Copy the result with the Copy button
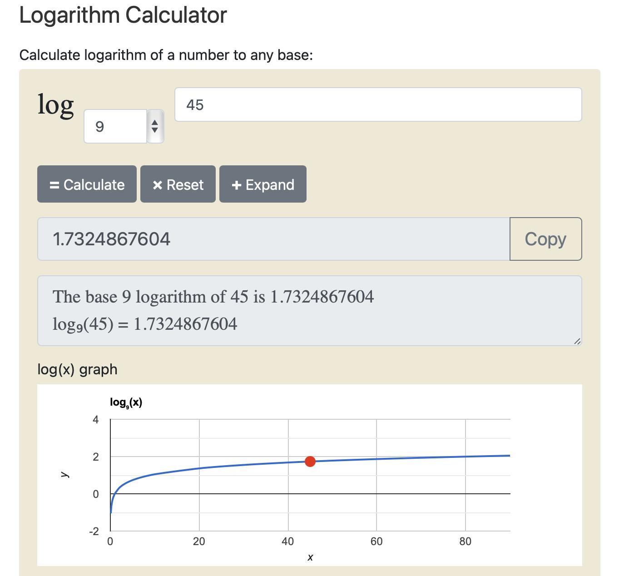The width and height of the screenshot is (624, 576). 545,239
